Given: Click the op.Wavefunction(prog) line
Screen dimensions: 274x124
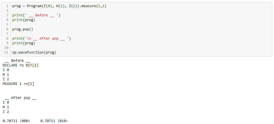Looking at the screenshot, I should [34, 52].
